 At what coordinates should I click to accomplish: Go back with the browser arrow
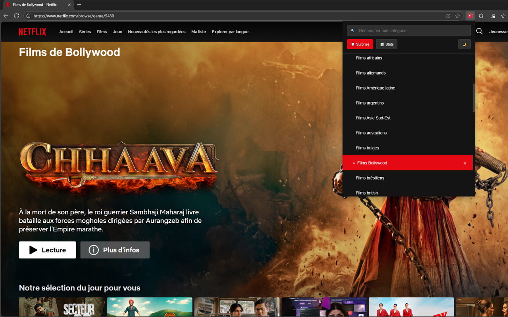6,16
